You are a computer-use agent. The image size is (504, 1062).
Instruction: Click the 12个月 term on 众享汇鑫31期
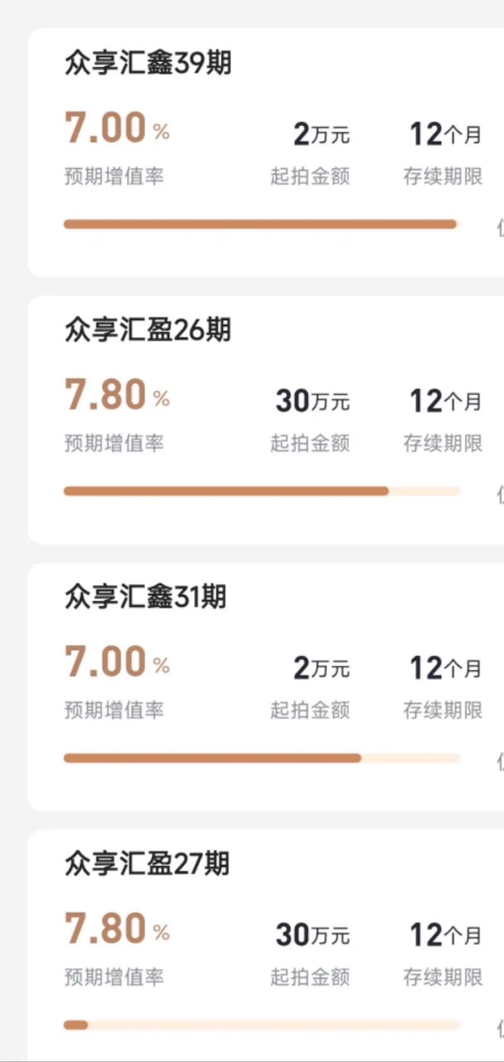tap(444, 668)
